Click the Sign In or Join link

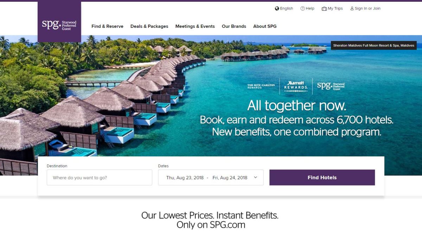point(367,8)
